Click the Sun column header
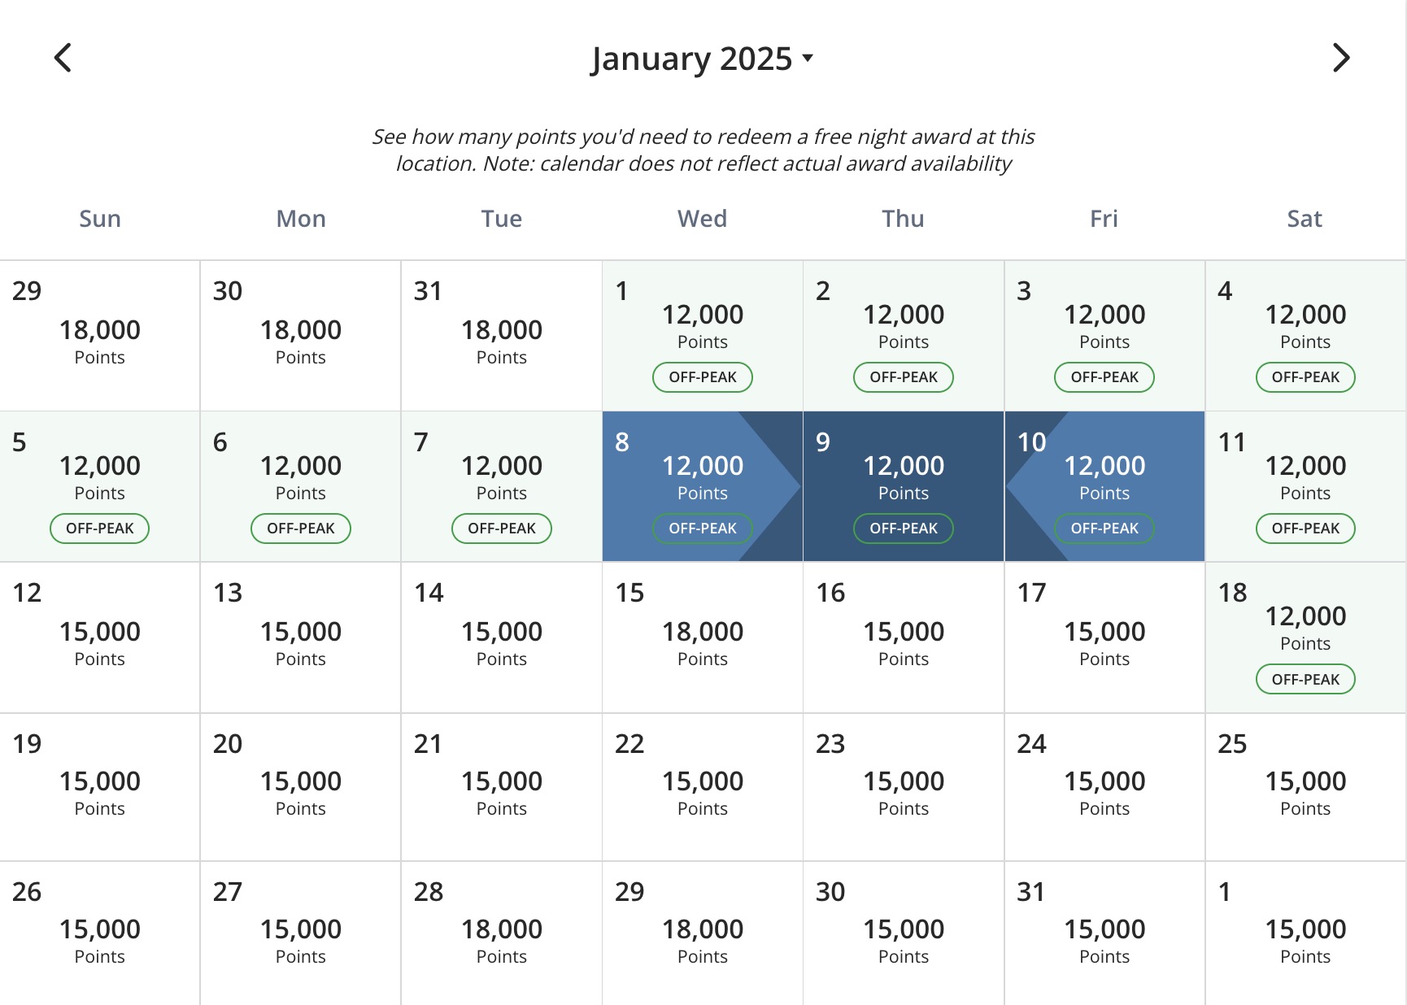The width and height of the screenshot is (1407, 1005). 99,218
